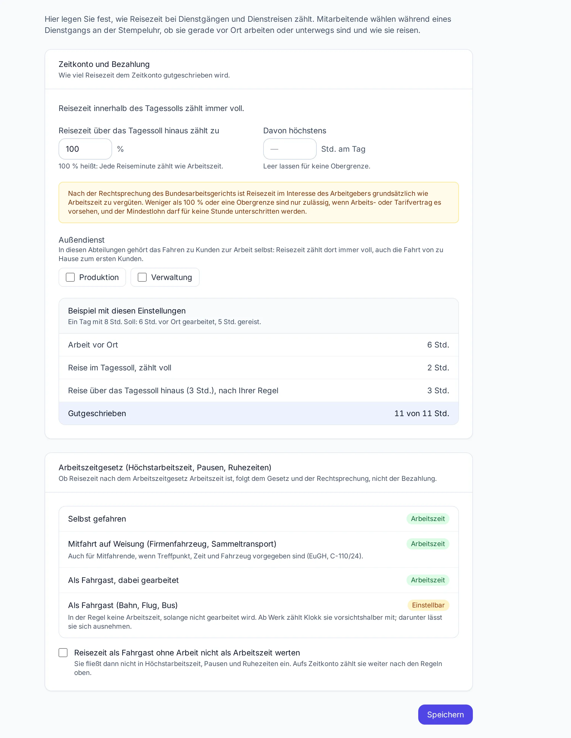Select the Arbeitszeit badge for Mitfahrt auf Weisung
Image resolution: width=571 pixels, height=738 pixels.
click(428, 544)
